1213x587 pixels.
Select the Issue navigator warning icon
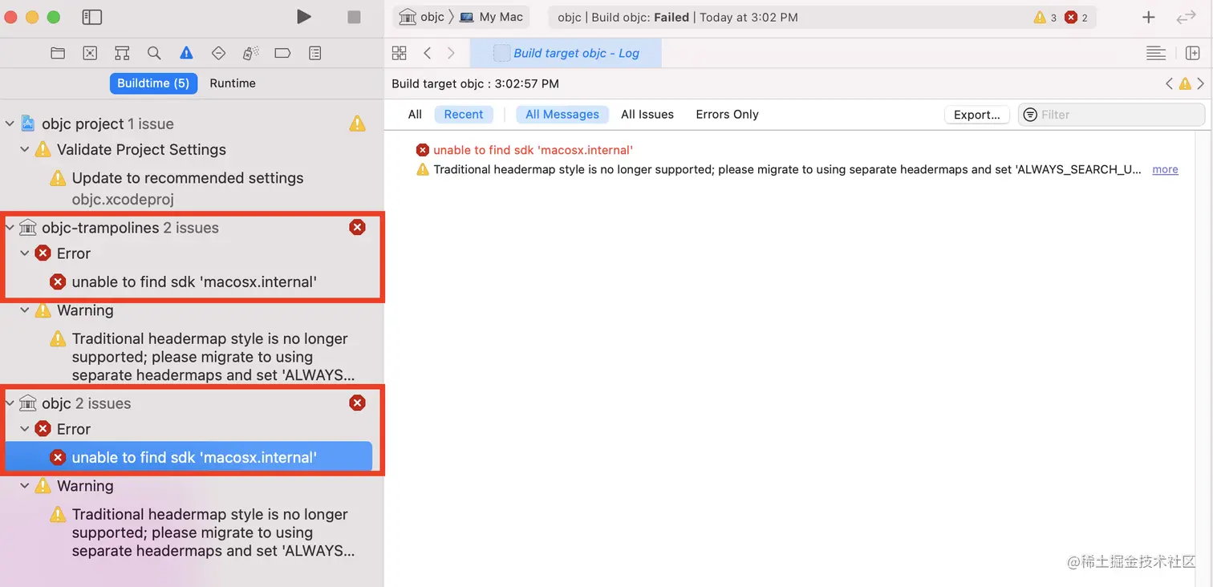pos(186,53)
